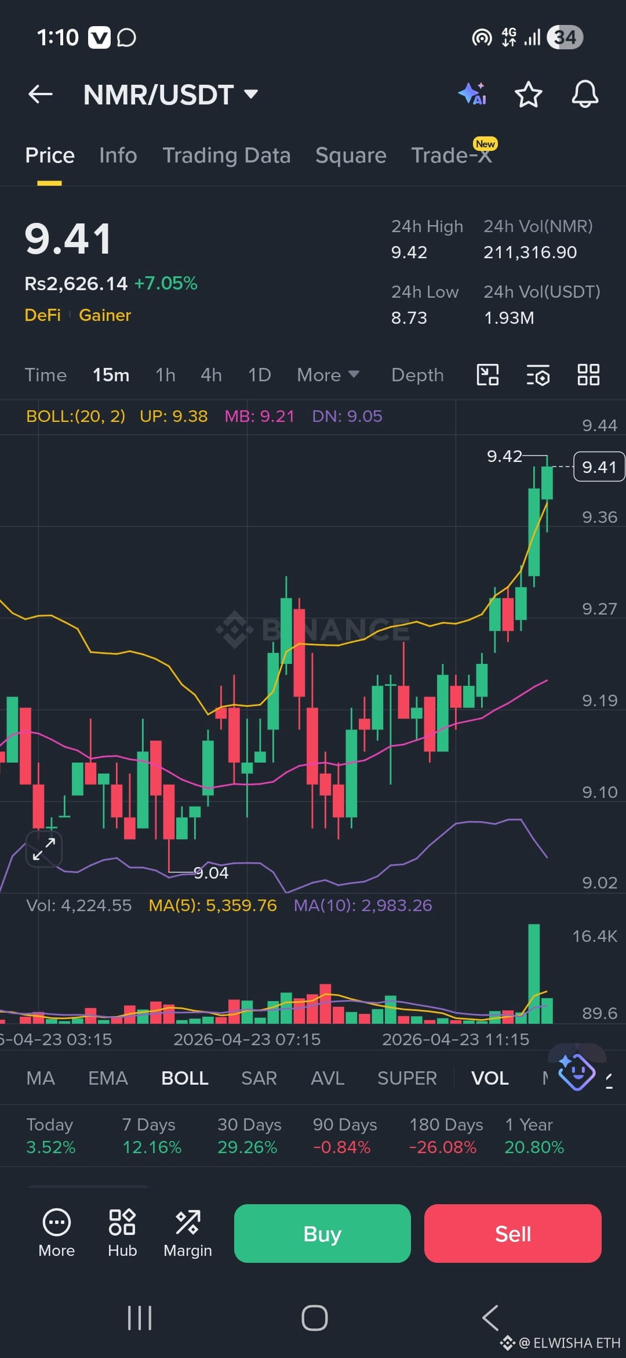This screenshot has width=626, height=1358.
Task: Open the More circle icon in bottom bar
Action: click(57, 1233)
